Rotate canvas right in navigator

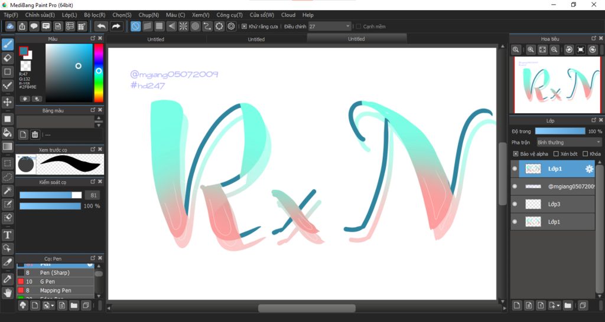[593, 50]
